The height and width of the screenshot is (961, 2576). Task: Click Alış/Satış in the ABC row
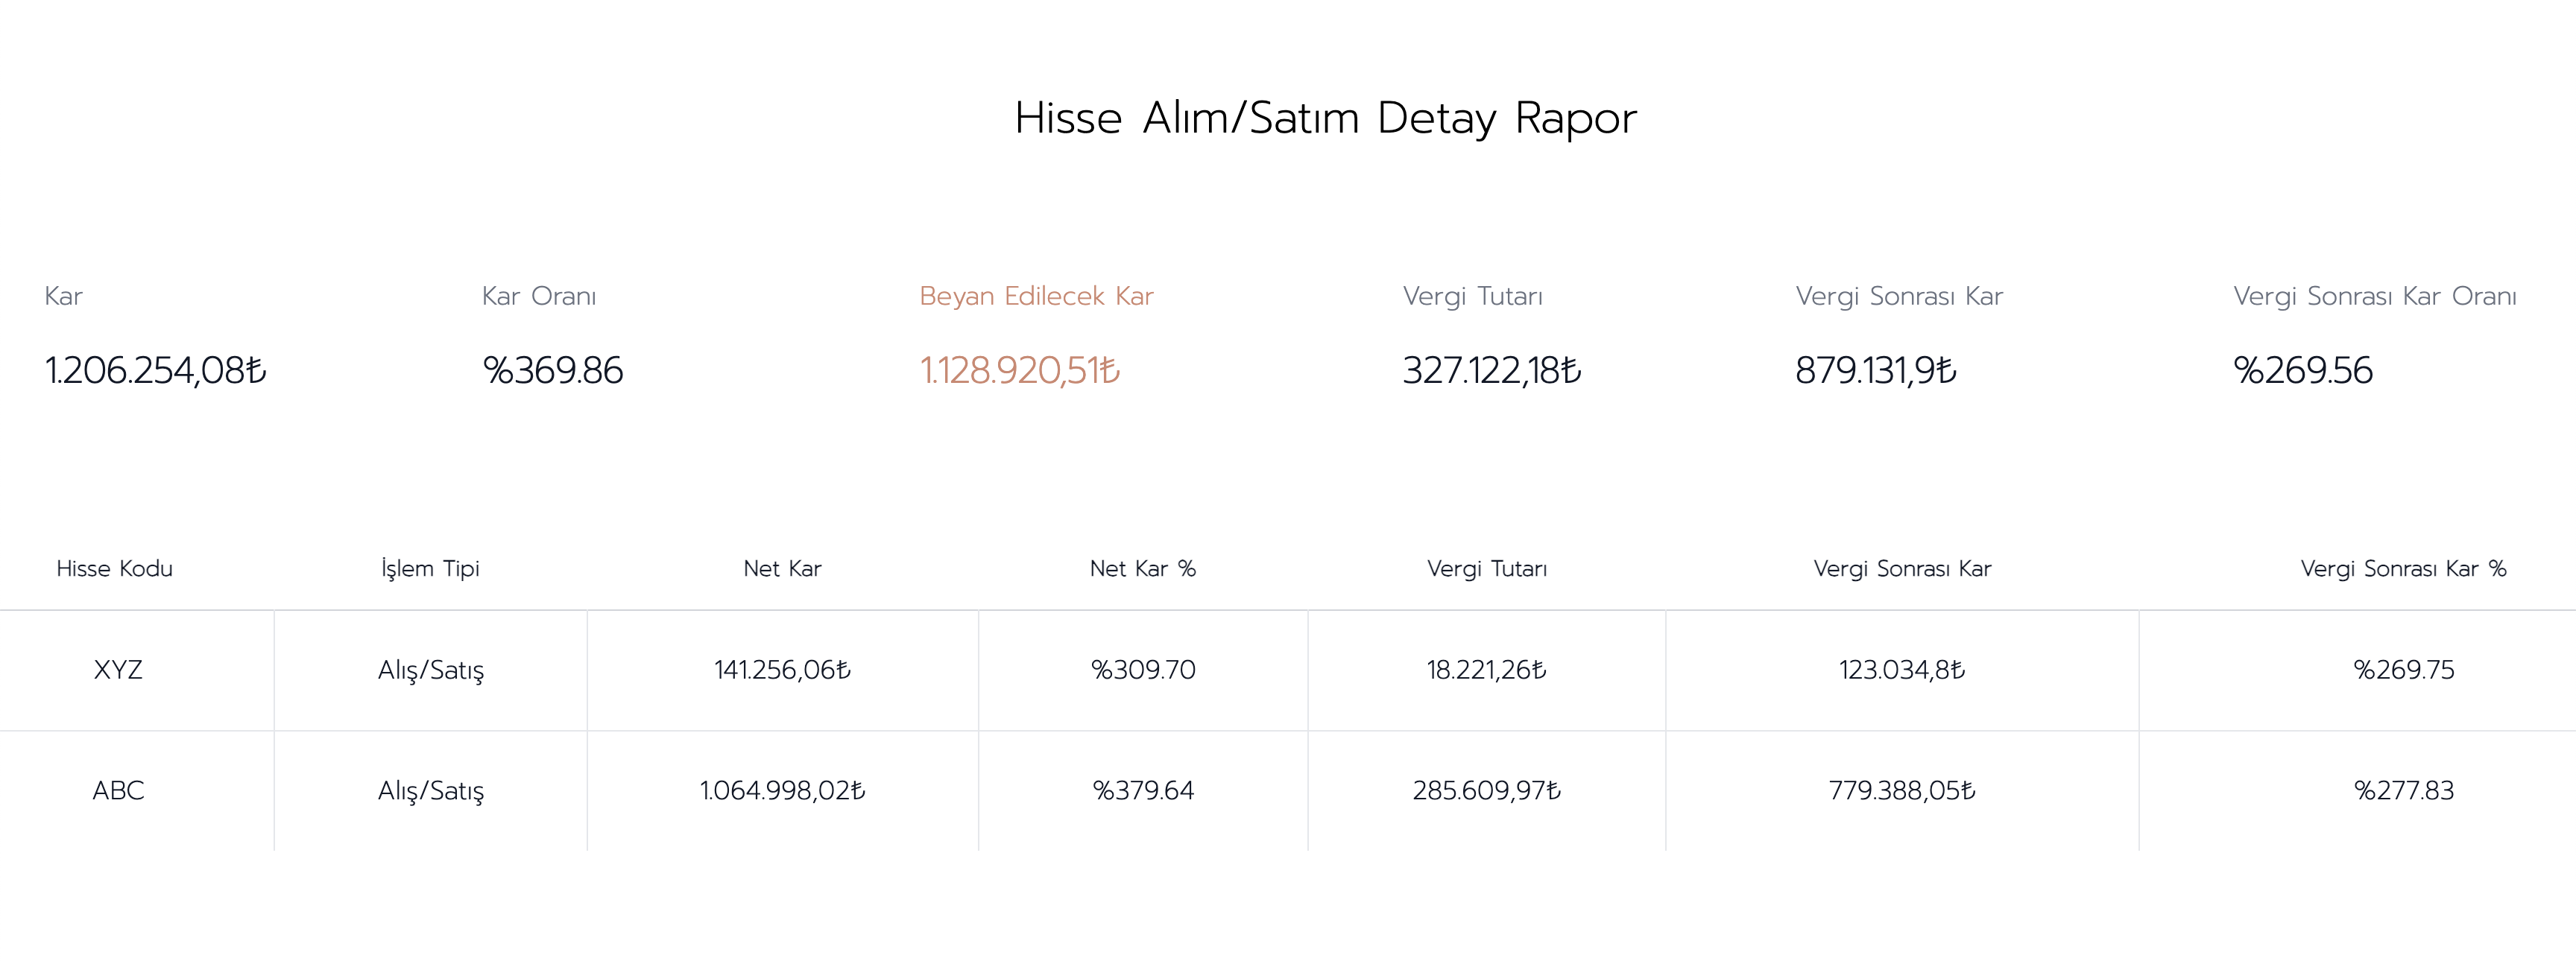(x=431, y=791)
